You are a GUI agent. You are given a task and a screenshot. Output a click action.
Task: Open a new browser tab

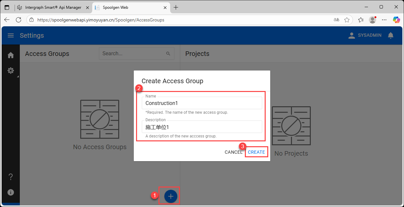176,7
